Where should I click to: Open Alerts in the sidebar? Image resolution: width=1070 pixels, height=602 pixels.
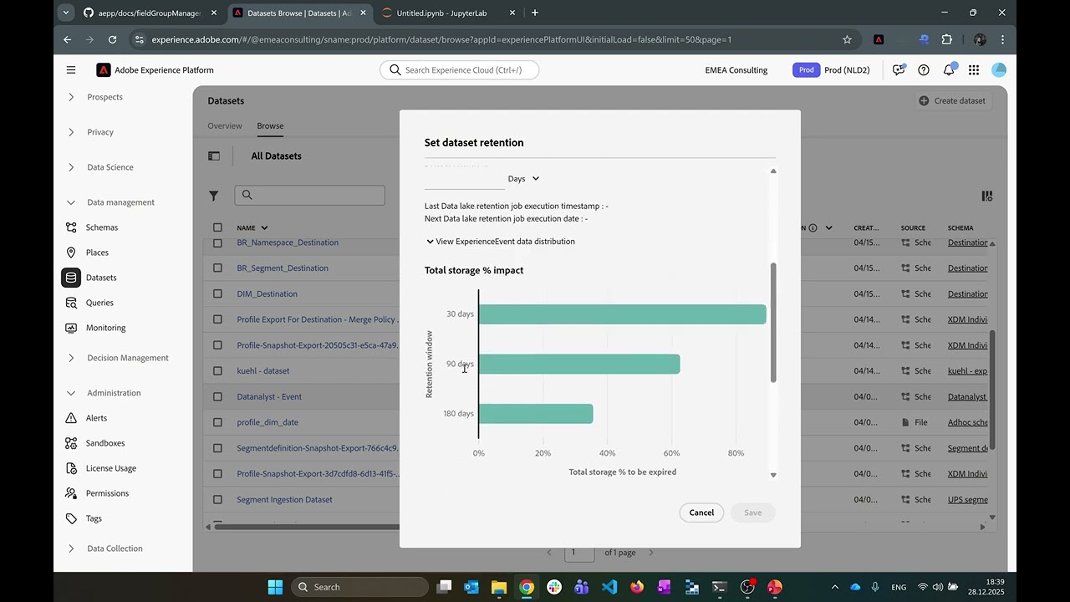click(x=96, y=418)
